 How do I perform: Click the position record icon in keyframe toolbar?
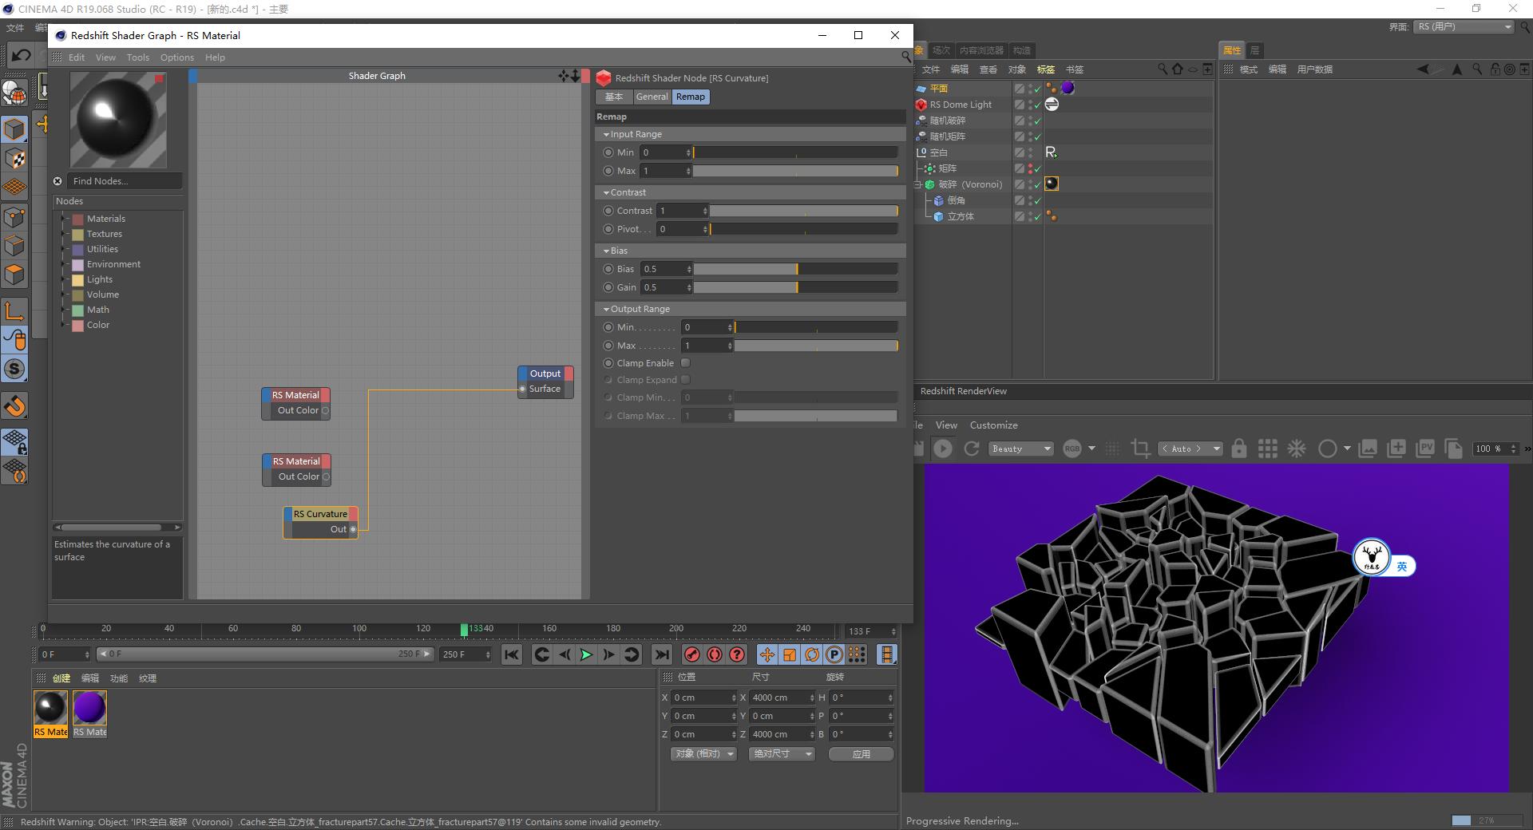click(x=767, y=654)
